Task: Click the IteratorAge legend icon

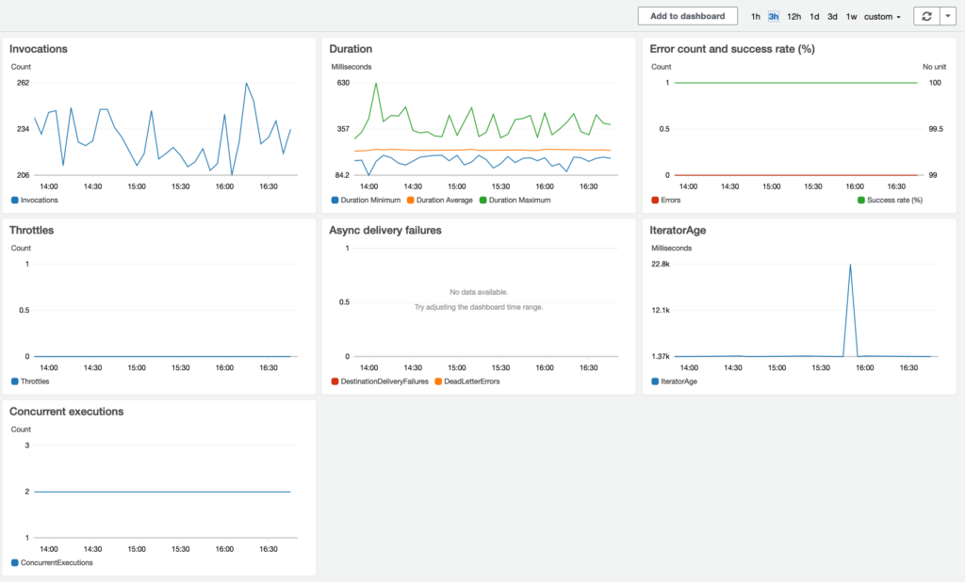Action: 654,381
